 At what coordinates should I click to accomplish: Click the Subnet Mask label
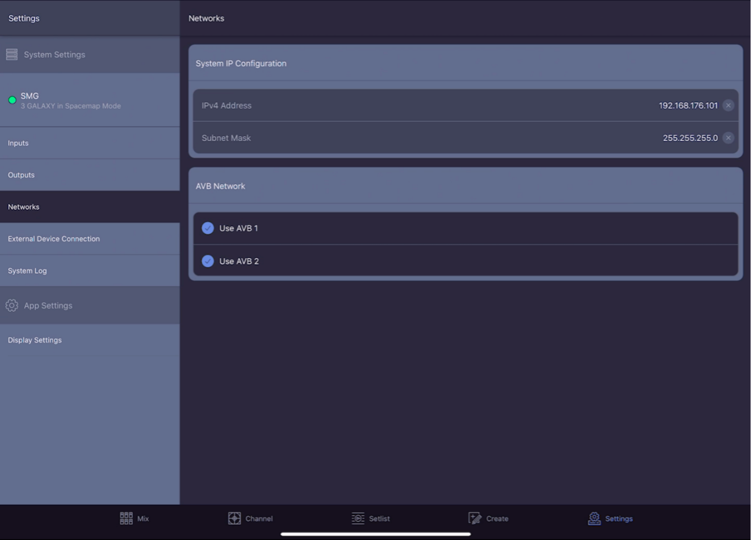tap(226, 138)
